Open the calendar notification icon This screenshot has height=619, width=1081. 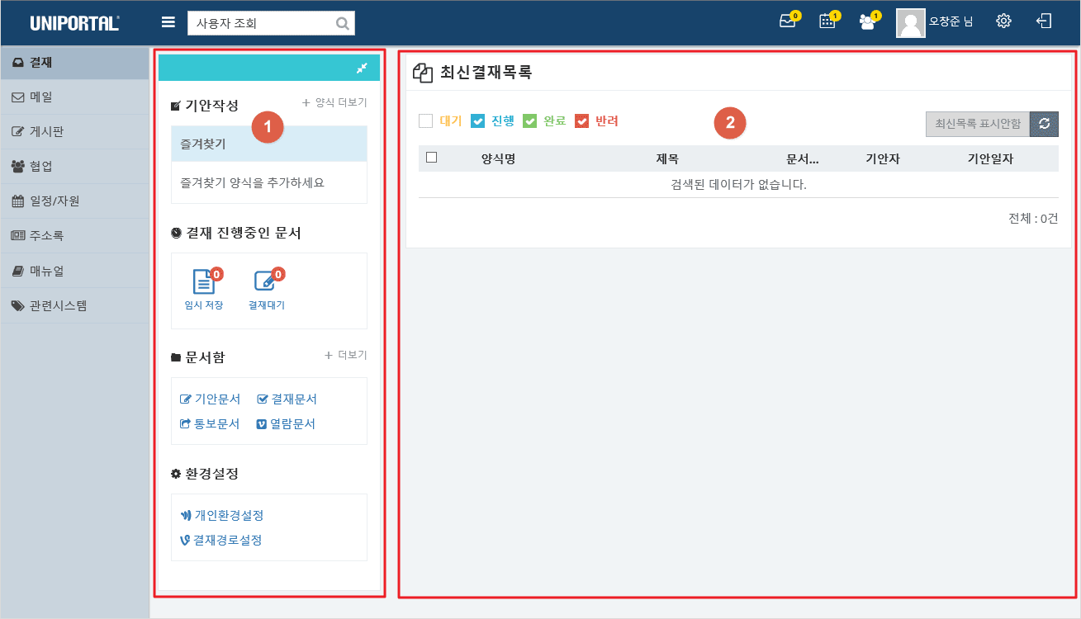click(x=829, y=21)
